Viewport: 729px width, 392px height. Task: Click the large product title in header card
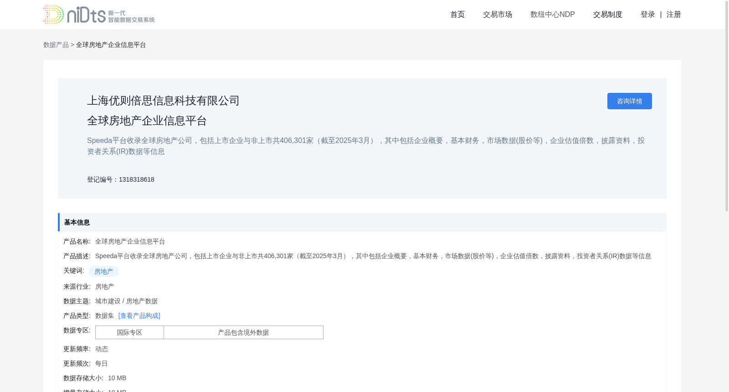(147, 121)
